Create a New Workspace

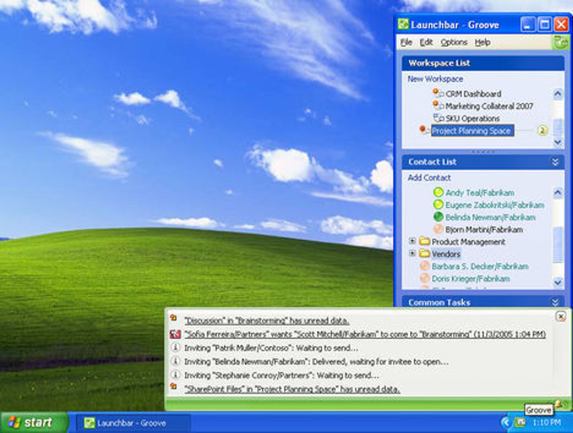(435, 79)
